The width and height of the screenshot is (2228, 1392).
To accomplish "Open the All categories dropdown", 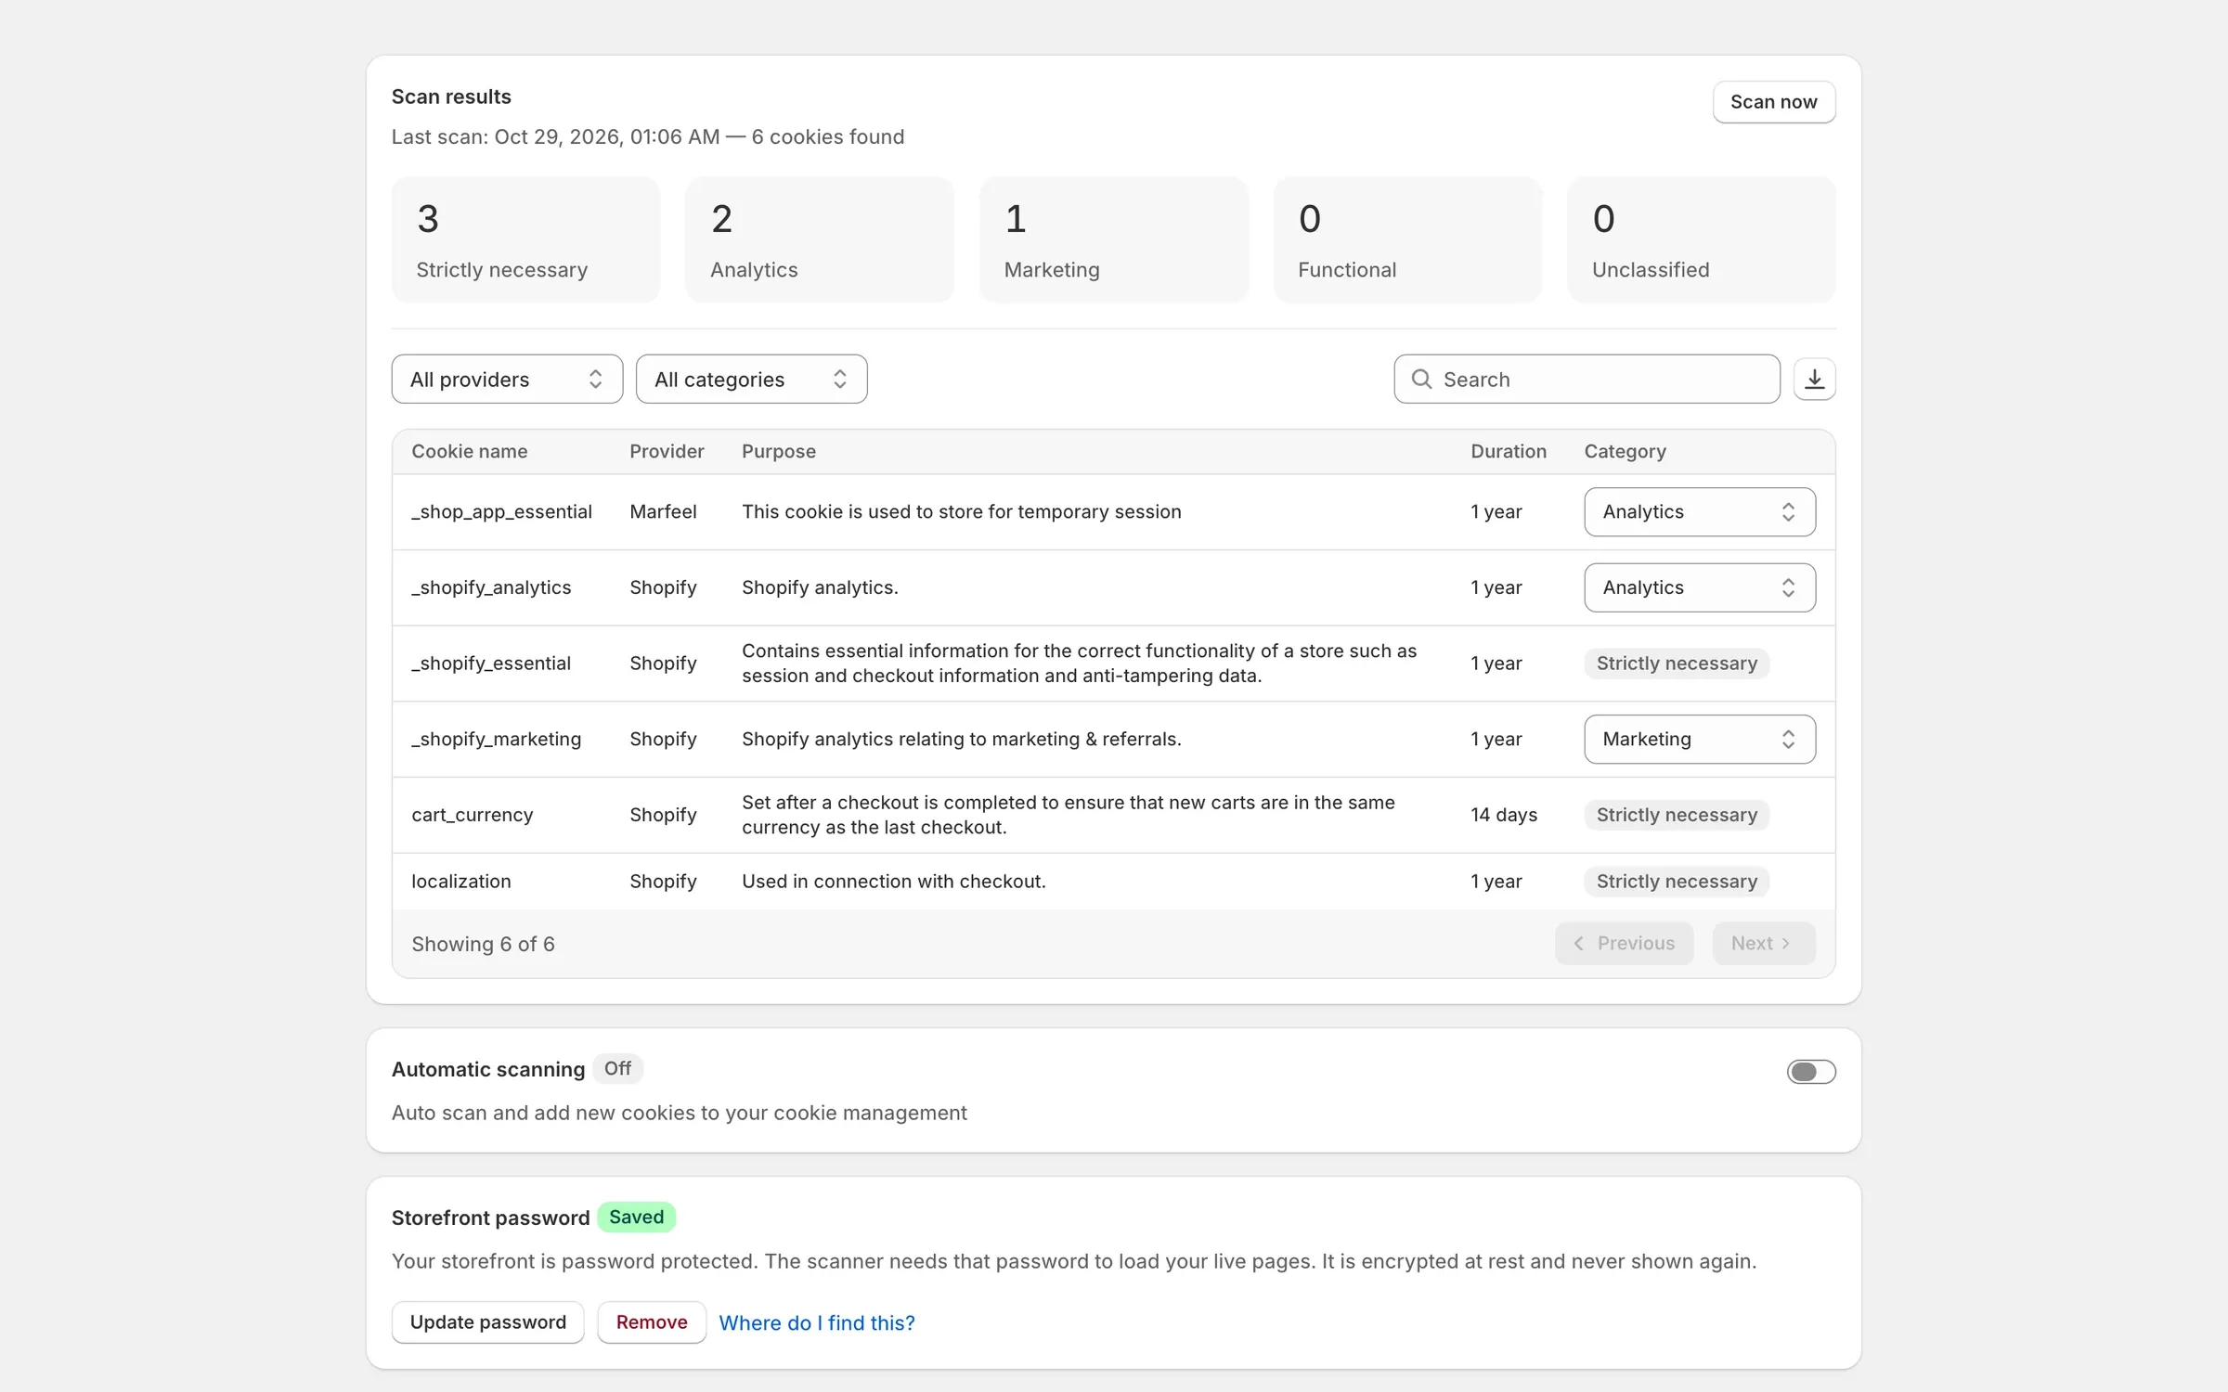I will [x=751, y=379].
